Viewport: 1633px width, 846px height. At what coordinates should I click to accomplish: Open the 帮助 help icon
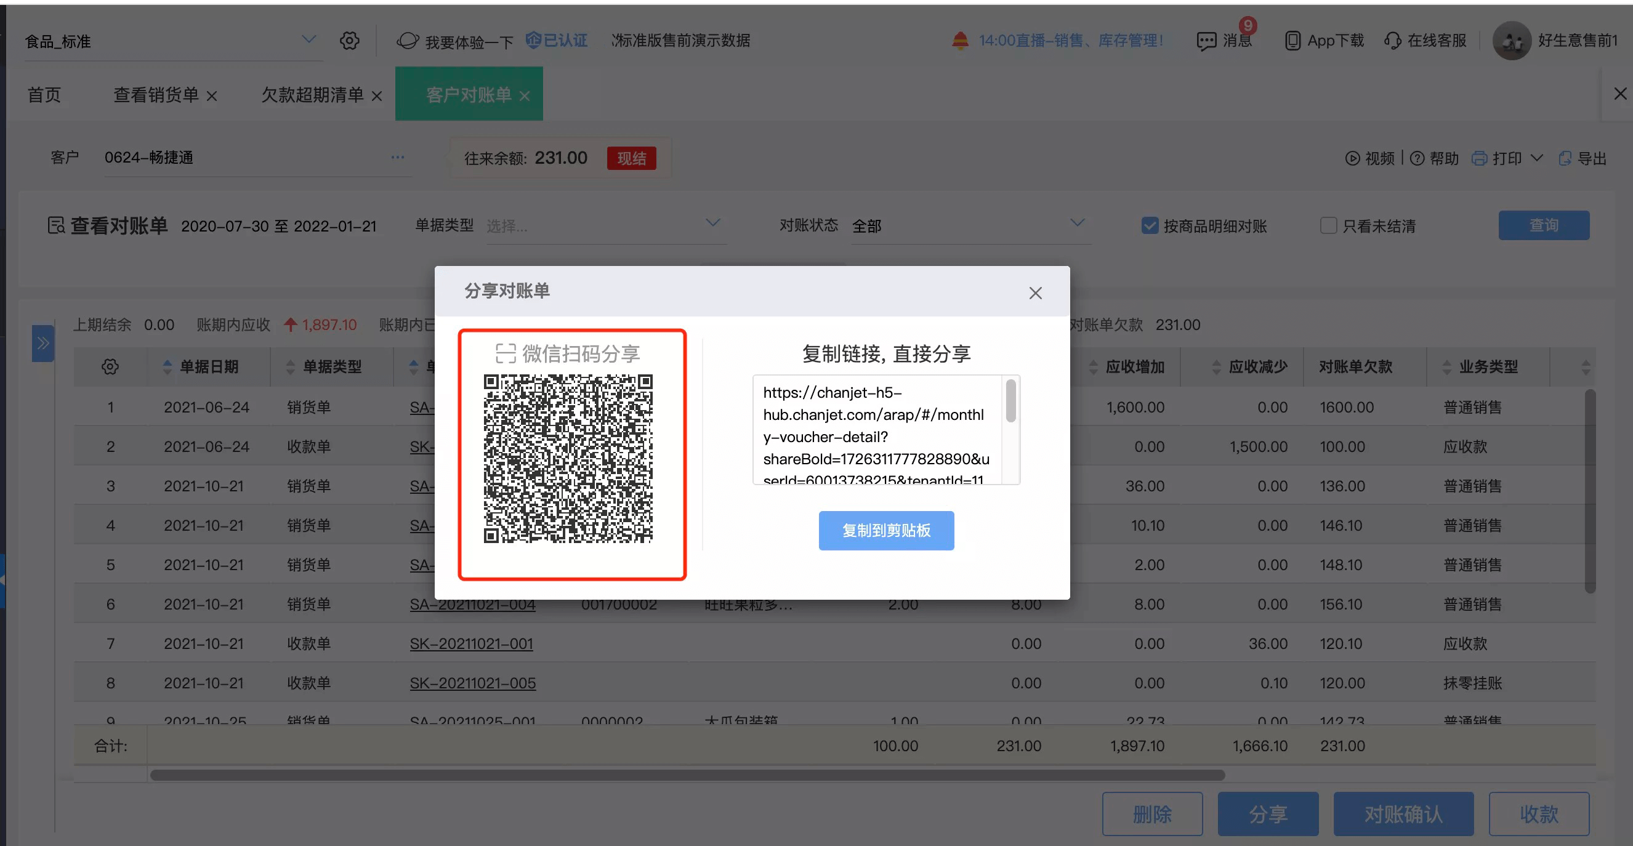[x=1417, y=158]
